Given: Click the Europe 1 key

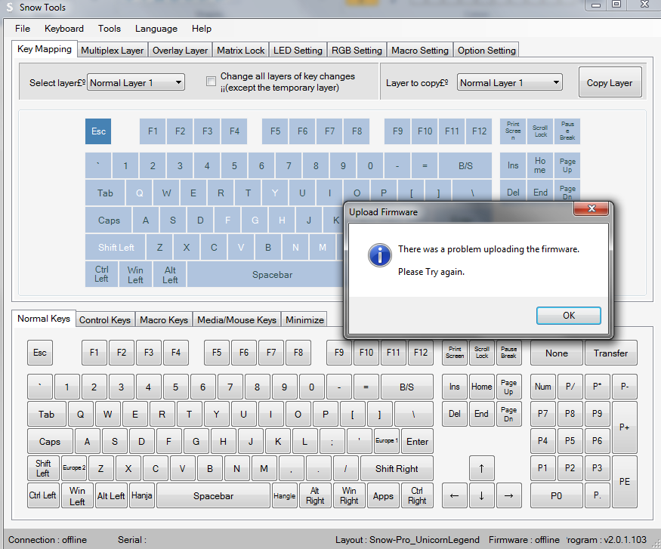Looking at the screenshot, I should [x=386, y=441].
